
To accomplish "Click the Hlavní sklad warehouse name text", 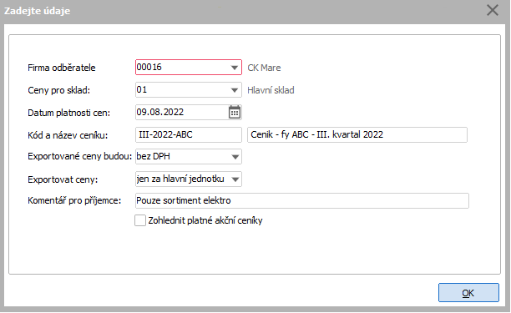I will coord(271,90).
